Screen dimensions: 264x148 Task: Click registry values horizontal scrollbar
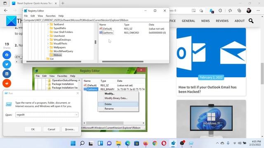(123, 62)
